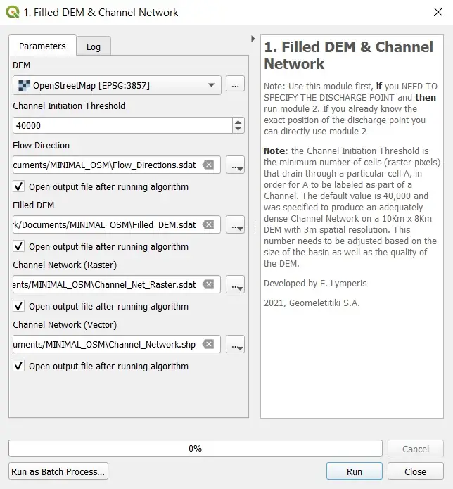Select the Parameters tab
Image resolution: width=453 pixels, height=489 pixels.
pos(42,46)
